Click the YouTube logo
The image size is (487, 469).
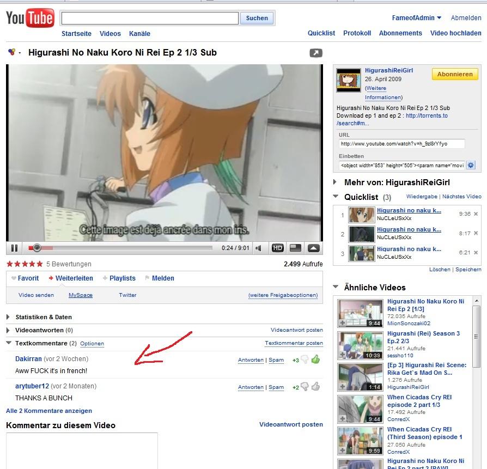click(30, 18)
